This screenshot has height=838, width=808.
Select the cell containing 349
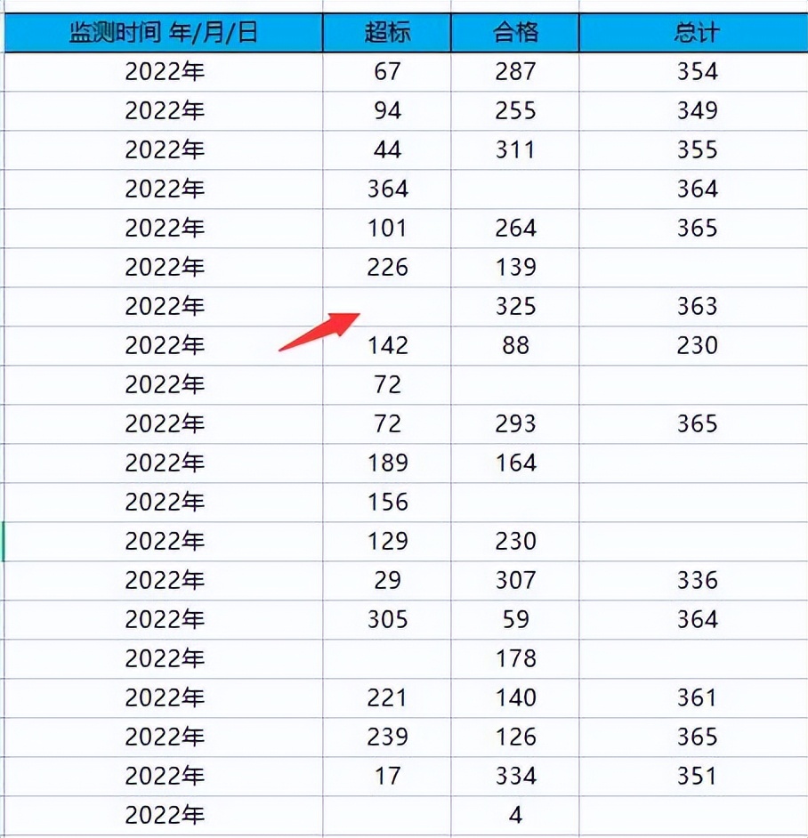(693, 111)
